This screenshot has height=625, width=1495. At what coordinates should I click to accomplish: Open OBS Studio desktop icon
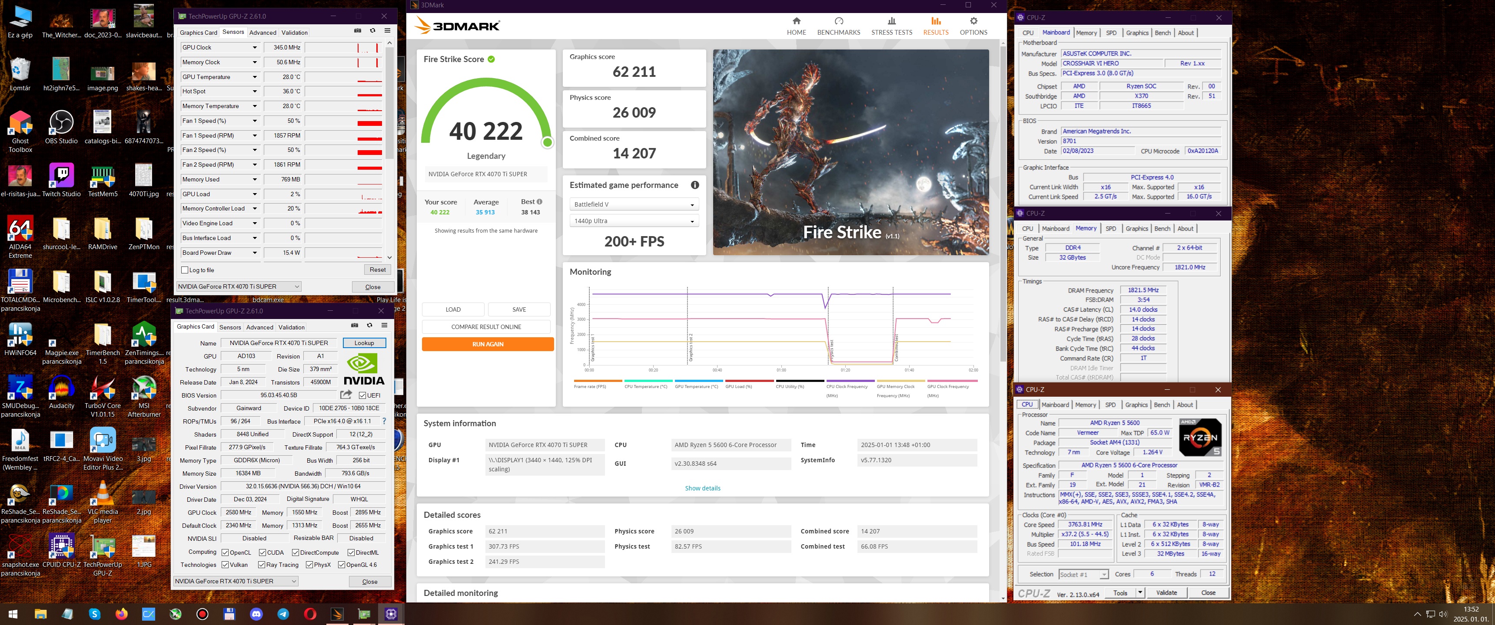click(x=61, y=128)
